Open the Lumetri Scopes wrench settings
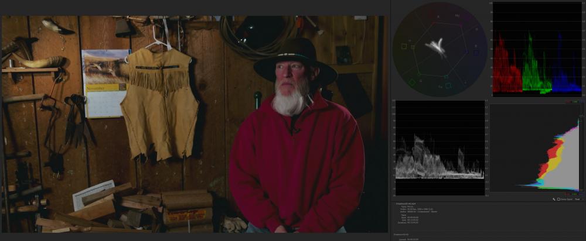Viewport: 586px width, 241px height. click(554, 199)
